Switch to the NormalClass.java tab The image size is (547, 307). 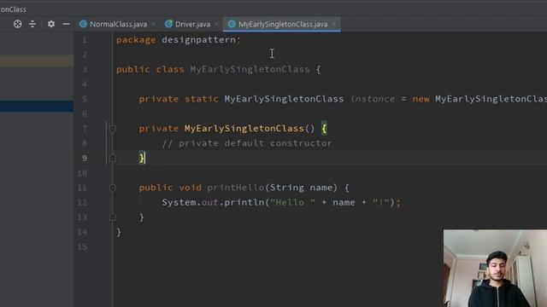tap(118, 24)
